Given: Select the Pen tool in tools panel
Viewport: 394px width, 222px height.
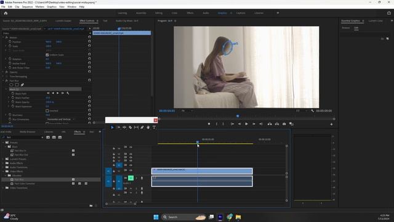Looking at the screenshot, I should coord(142,128).
